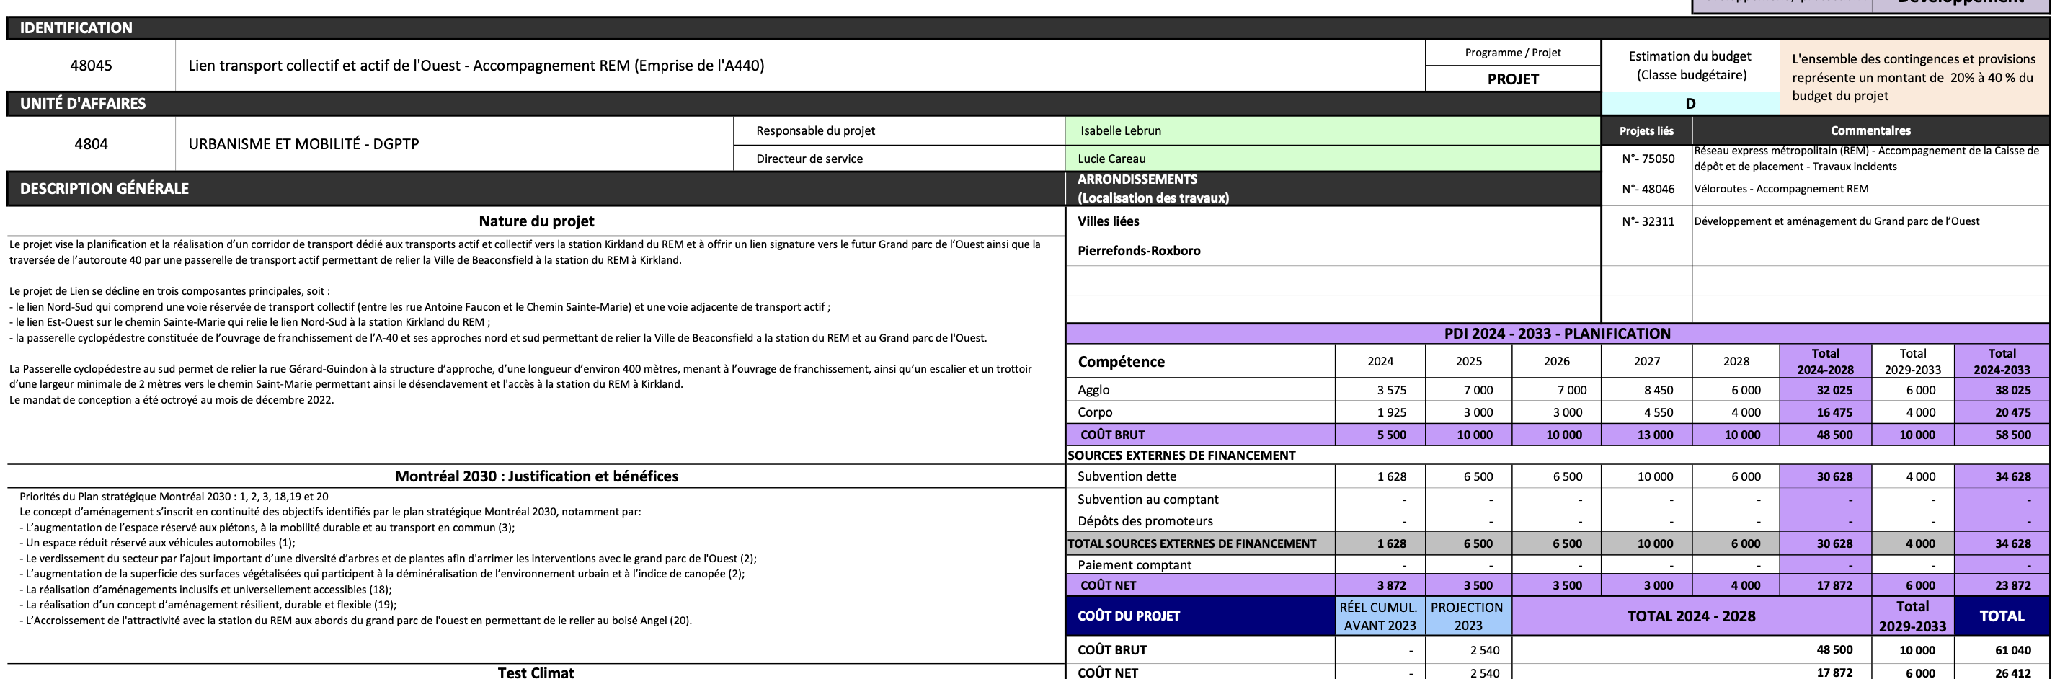Screen dimensions: 2060x679
Task: Click the 'Commentaires' column header
Action: pos(1870,130)
